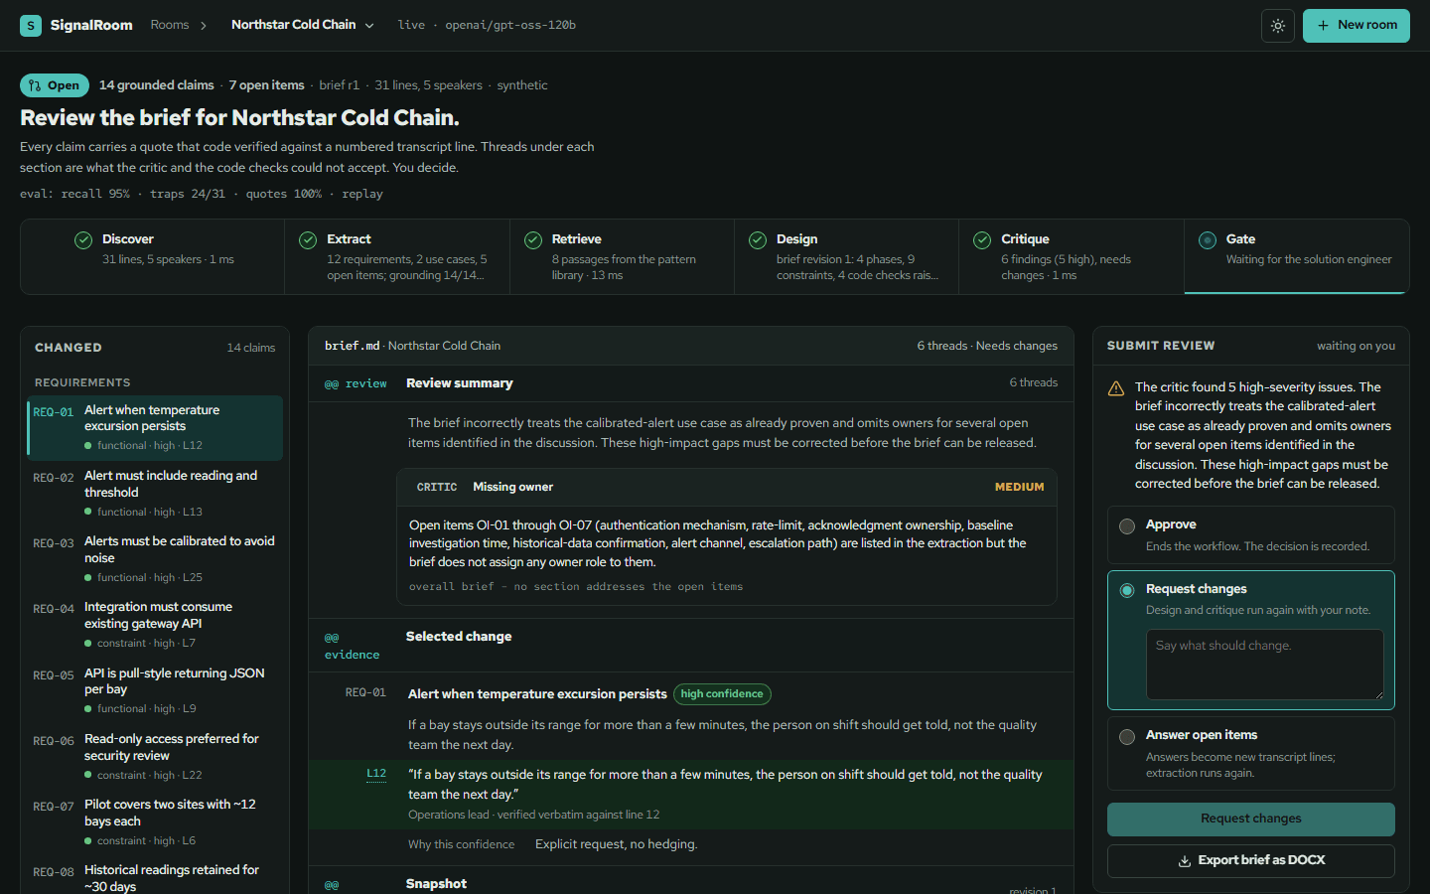Click the Open status branch icon
Image resolution: width=1430 pixels, height=894 pixels.
pos(35,85)
